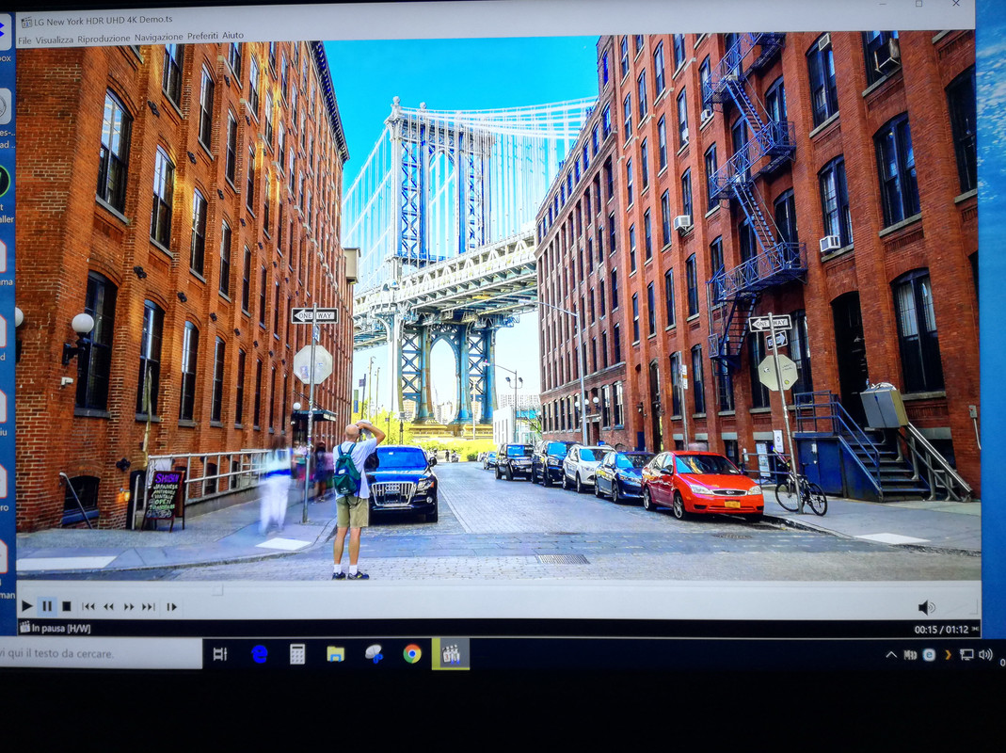
Task: Open the Navigazione menu
Action: (158, 38)
